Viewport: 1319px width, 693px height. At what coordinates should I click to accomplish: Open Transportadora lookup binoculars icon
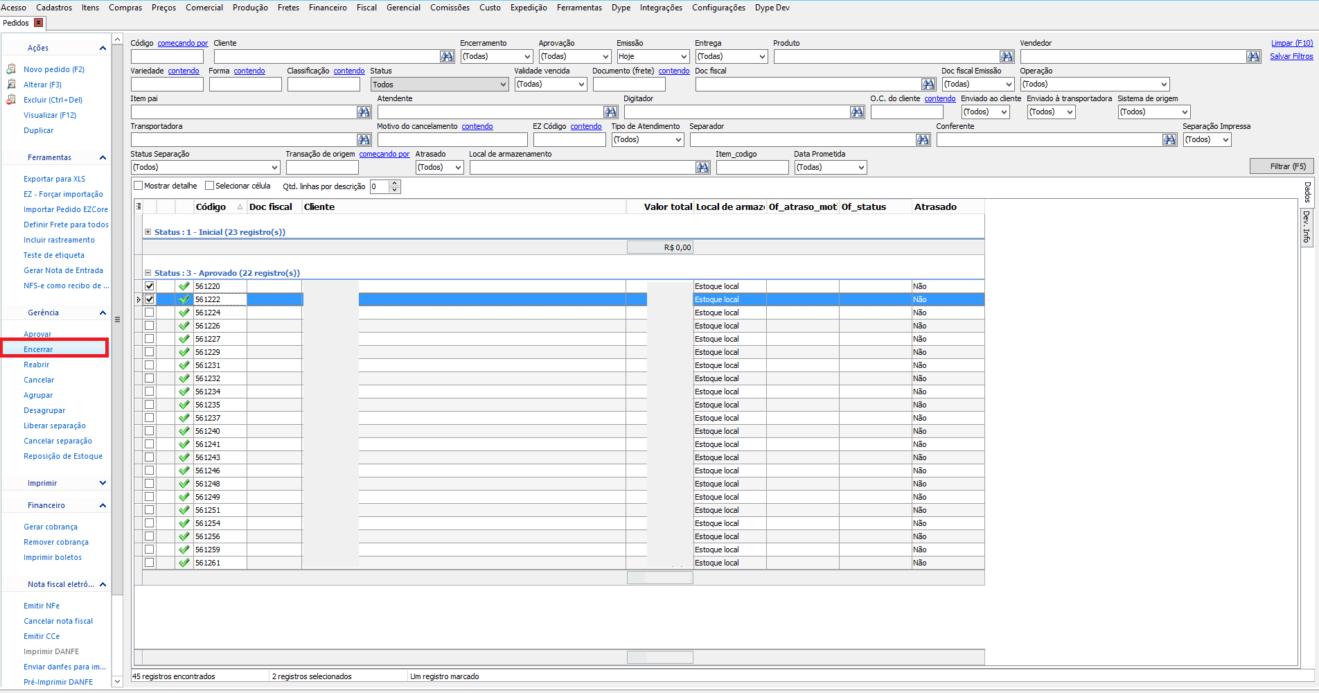(364, 139)
